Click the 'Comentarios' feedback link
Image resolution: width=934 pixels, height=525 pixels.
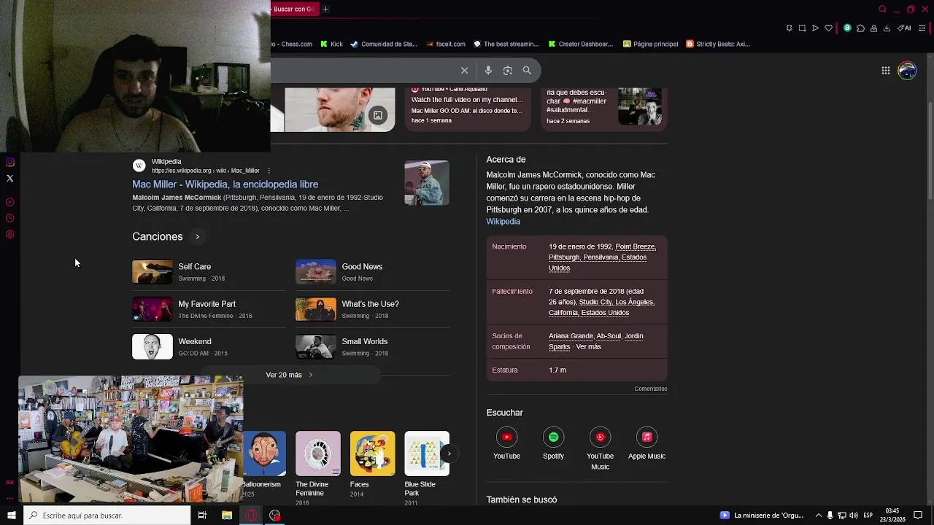coord(651,389)
